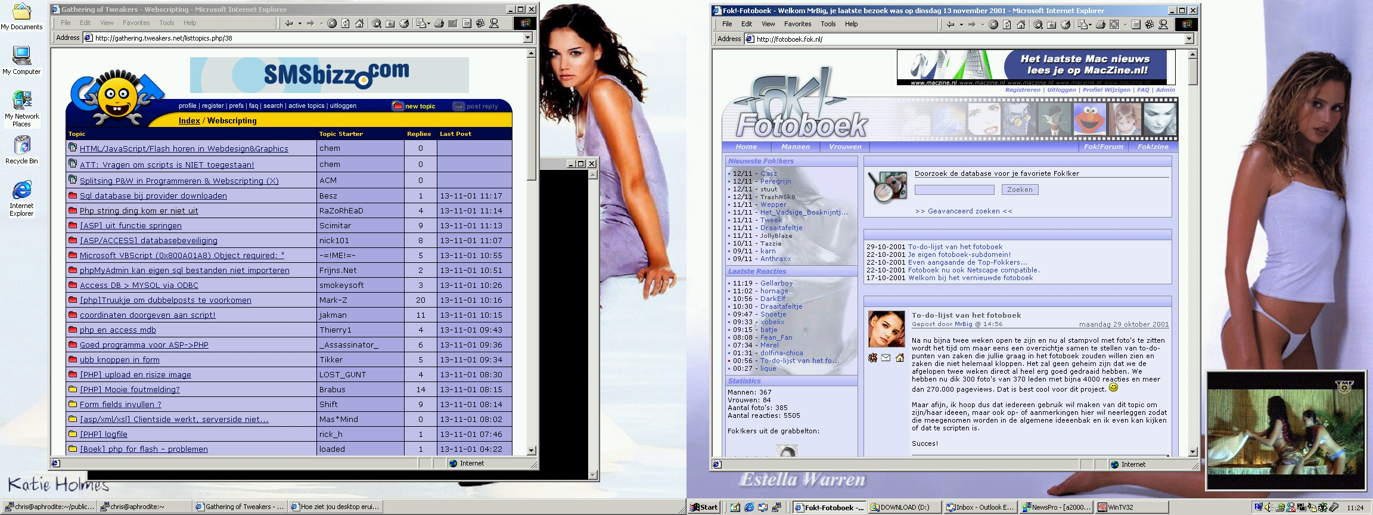Click Geavanceerd zoeken link
Screen dimensions: 1373x515
point(964,211)
